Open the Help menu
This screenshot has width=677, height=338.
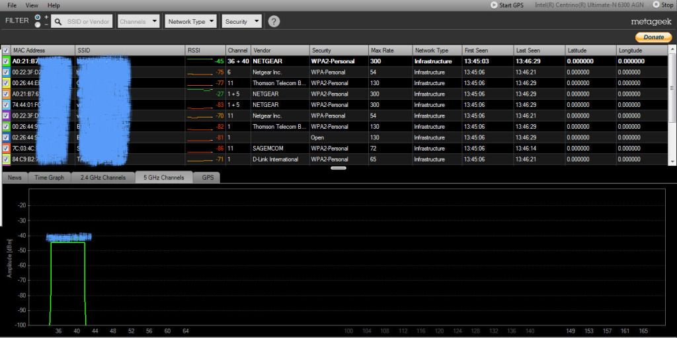54,5
